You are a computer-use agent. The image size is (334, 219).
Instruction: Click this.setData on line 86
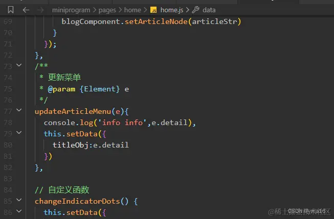pyautogui.click(x=71, y=212)
